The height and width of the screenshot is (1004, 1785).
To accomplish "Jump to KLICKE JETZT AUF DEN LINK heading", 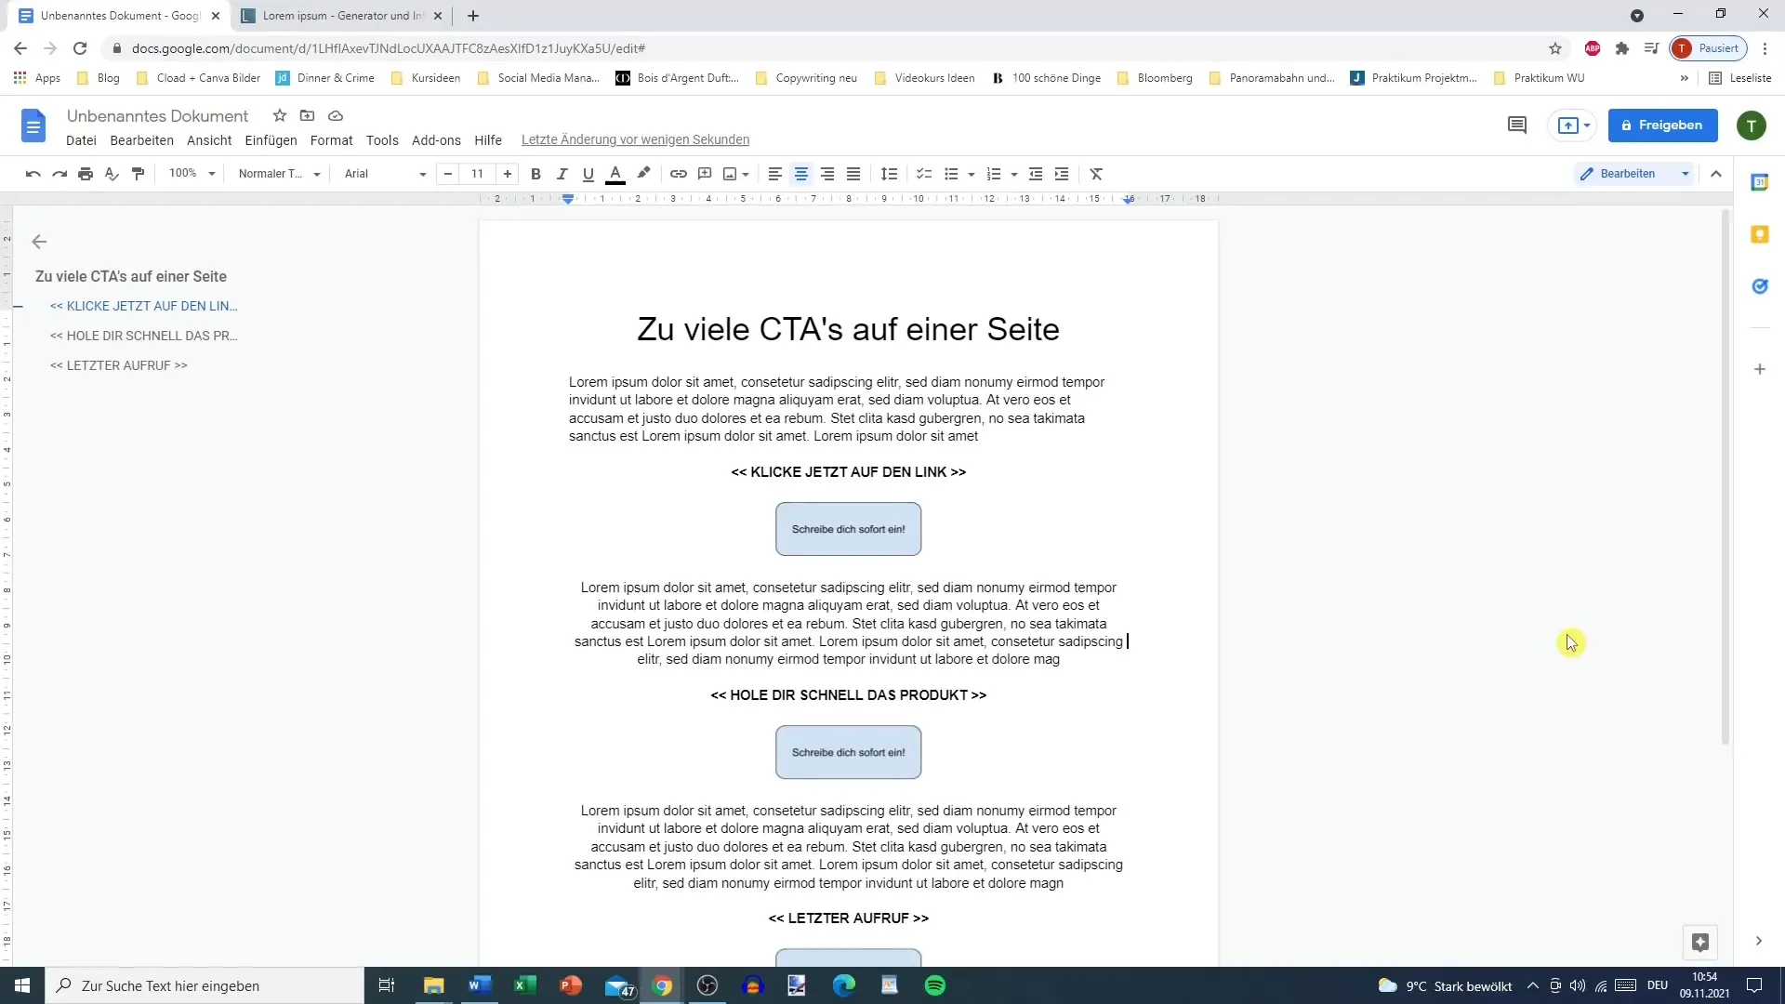I will tap(144, 306).
